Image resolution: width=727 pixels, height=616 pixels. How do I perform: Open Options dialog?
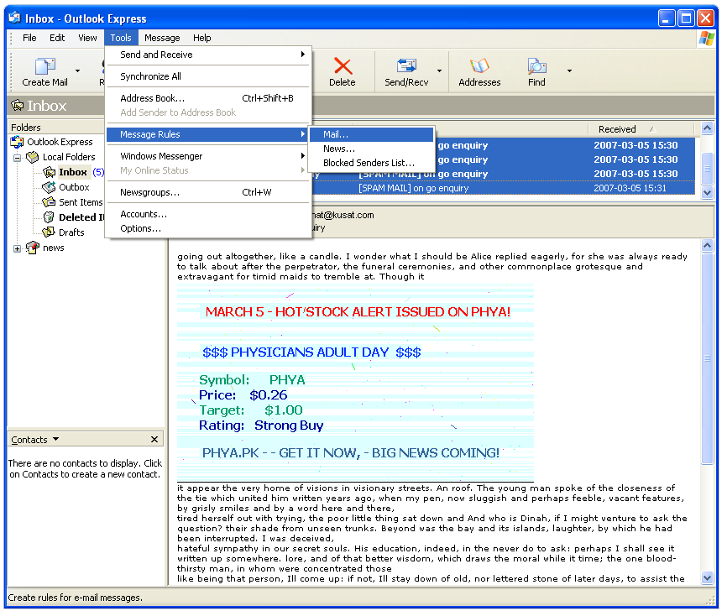click(207, 228)
